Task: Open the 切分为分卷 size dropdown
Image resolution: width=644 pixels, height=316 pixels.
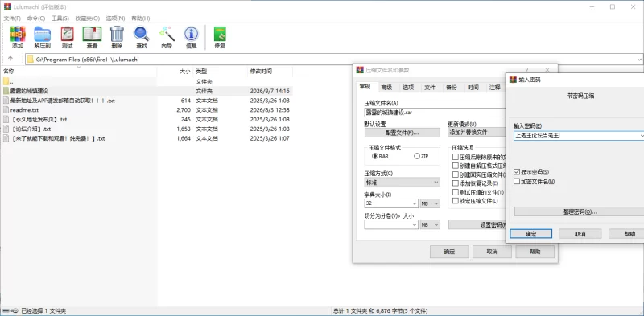Action: tap(391, 224)
